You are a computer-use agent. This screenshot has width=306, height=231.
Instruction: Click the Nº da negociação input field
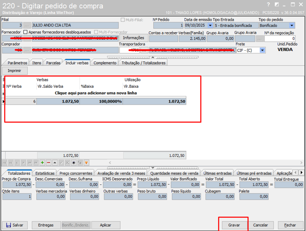coord(280,38)
